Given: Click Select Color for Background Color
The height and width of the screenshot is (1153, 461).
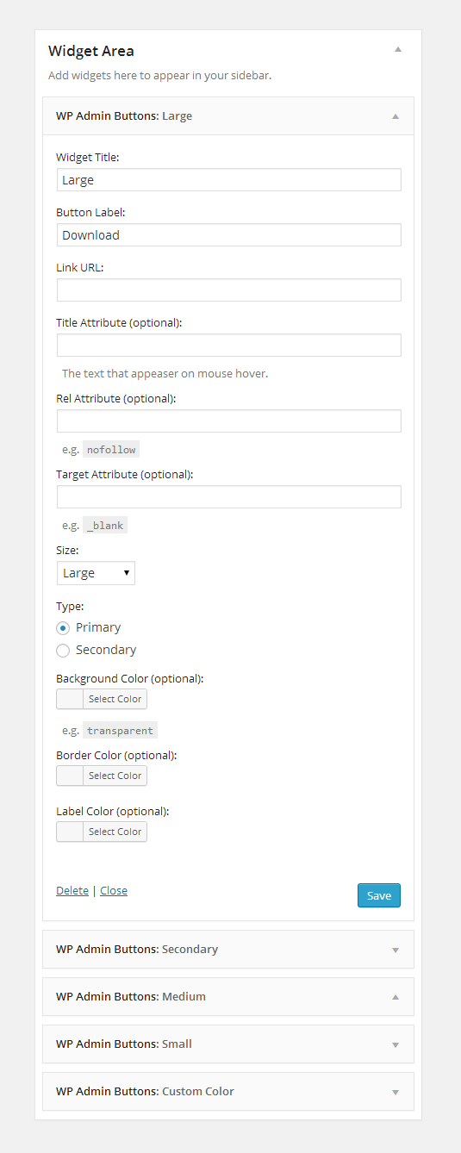Looking at the screenshot, I should point(115,699).
